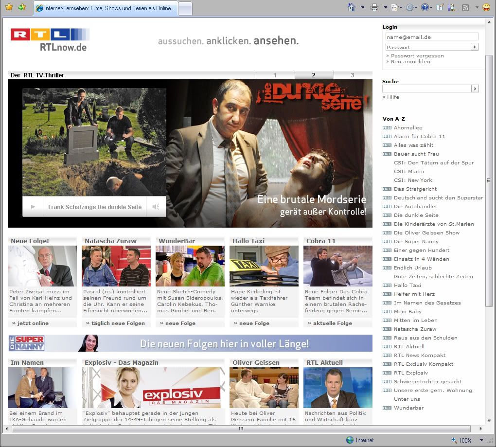Open the Cobra 11 thumbnail image

tap(338, 266)
